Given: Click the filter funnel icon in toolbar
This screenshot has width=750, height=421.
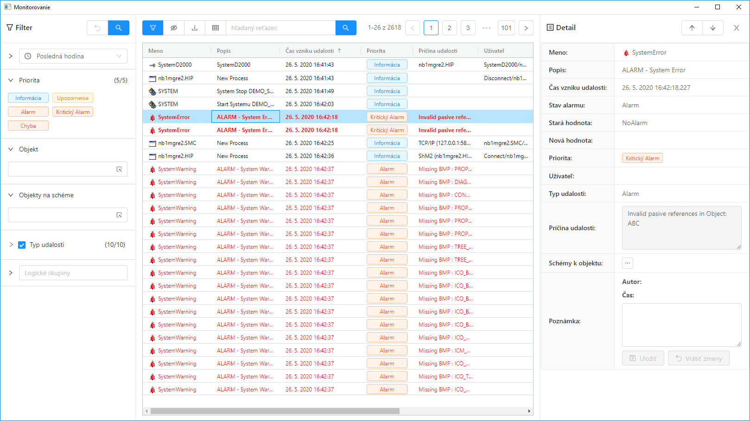Looking at the screenshot, I should tap(153, 28).
